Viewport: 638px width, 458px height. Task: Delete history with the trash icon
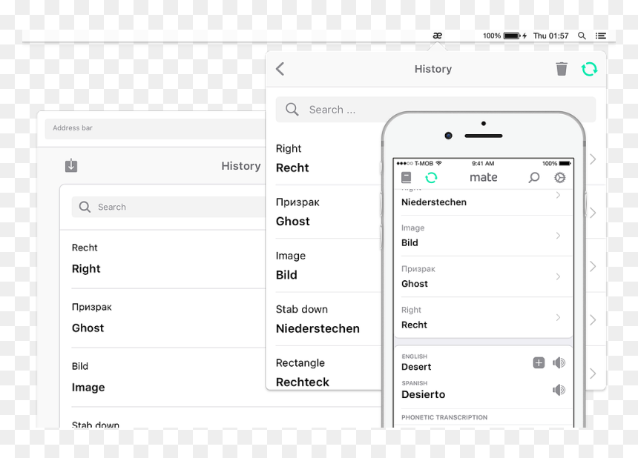(562, 69)
